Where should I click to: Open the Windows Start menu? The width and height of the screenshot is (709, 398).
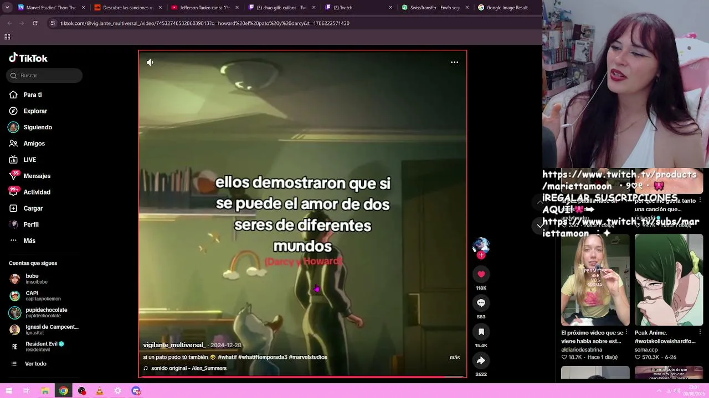9,391
